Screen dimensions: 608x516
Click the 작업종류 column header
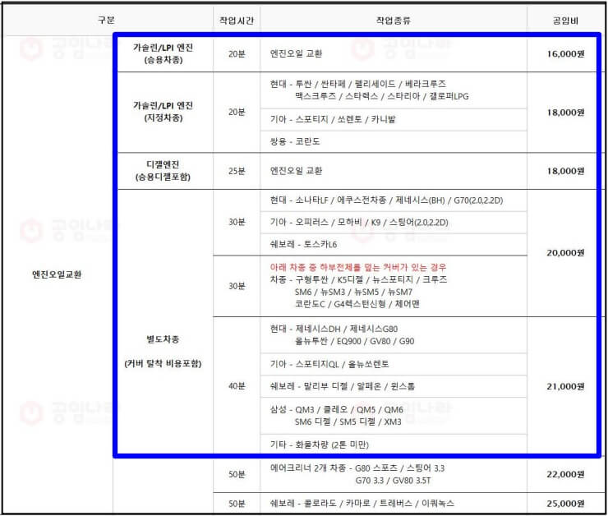point(394,21)
